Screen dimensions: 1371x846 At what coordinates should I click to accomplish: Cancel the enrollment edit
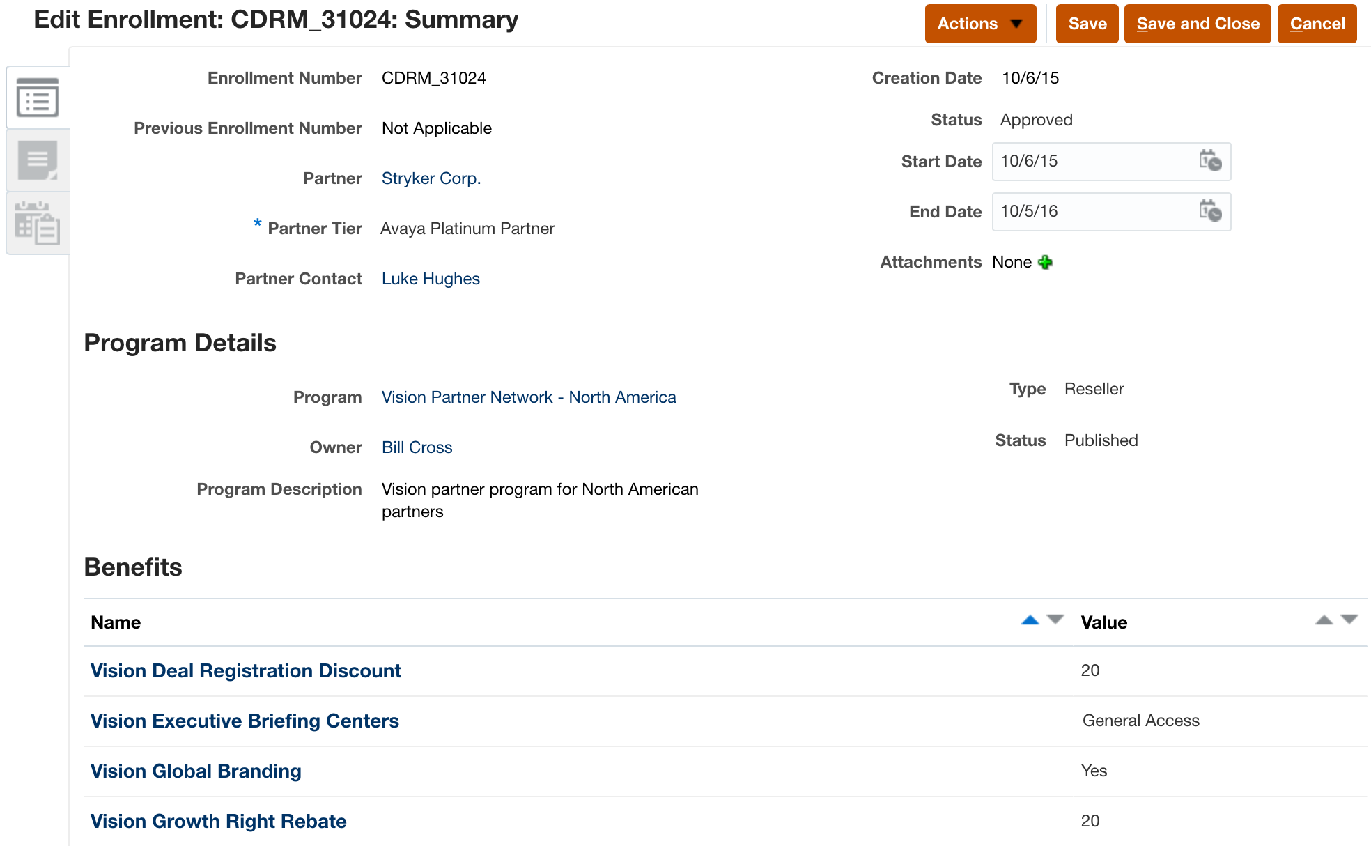1317,24
